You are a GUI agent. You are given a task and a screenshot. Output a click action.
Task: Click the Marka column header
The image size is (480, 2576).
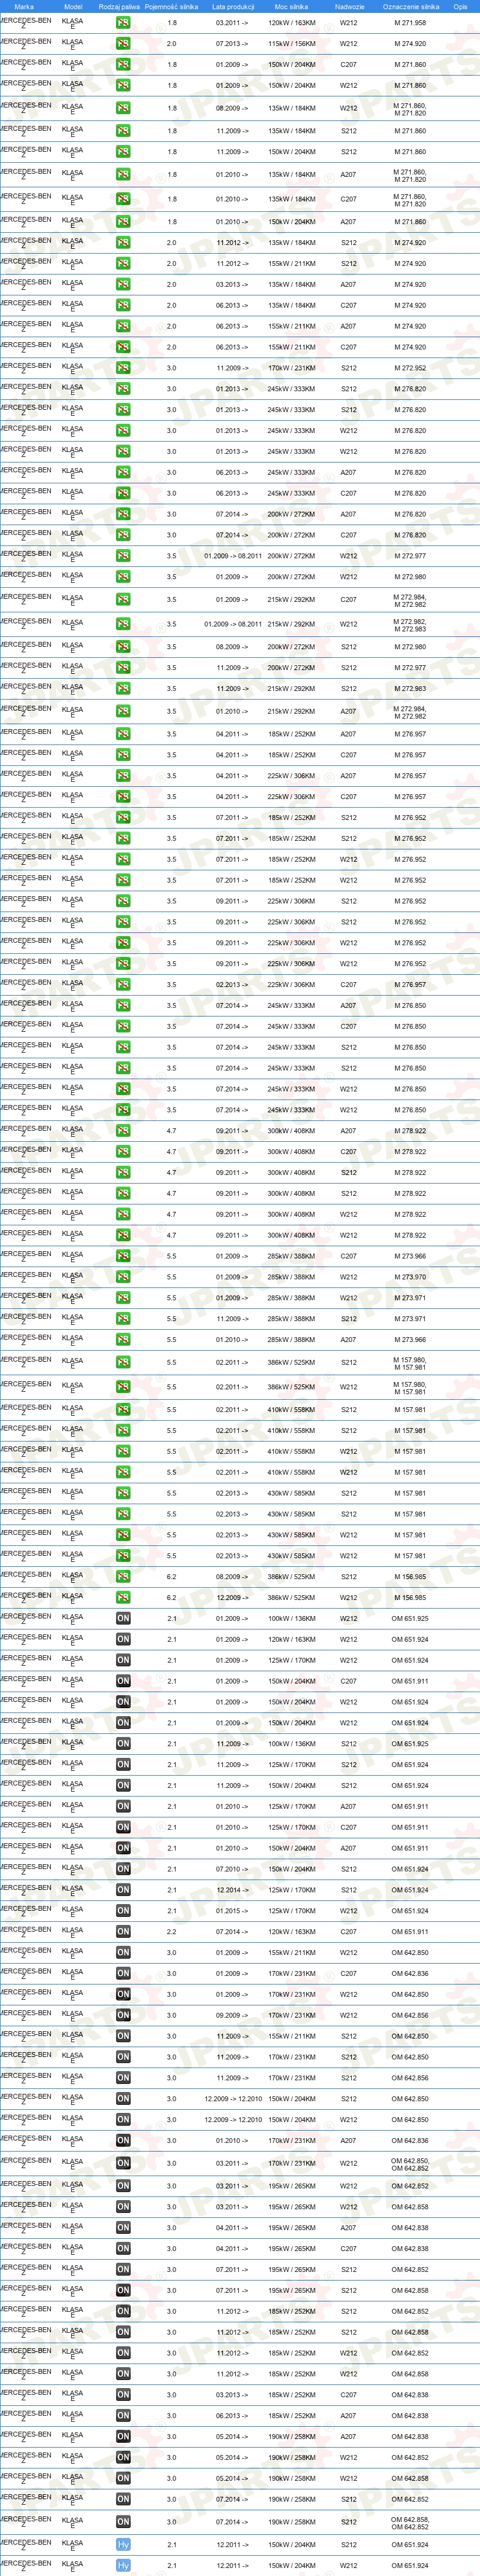point(24,6)
